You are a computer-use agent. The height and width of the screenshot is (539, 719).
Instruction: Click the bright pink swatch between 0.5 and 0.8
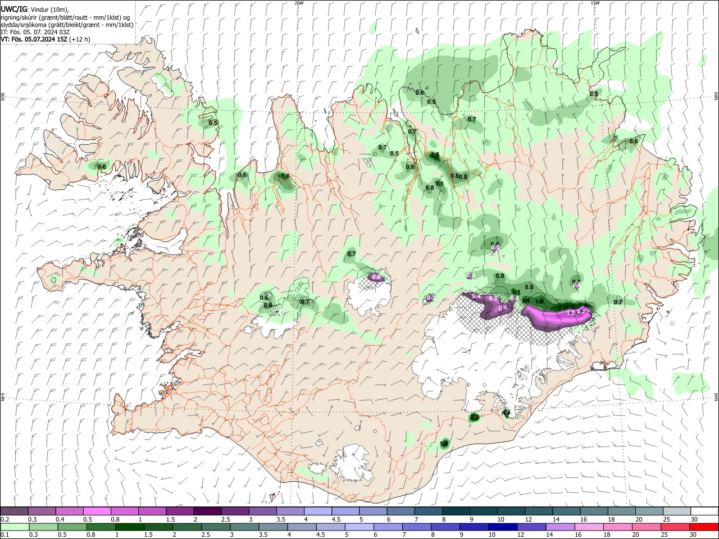coord(97,511)
